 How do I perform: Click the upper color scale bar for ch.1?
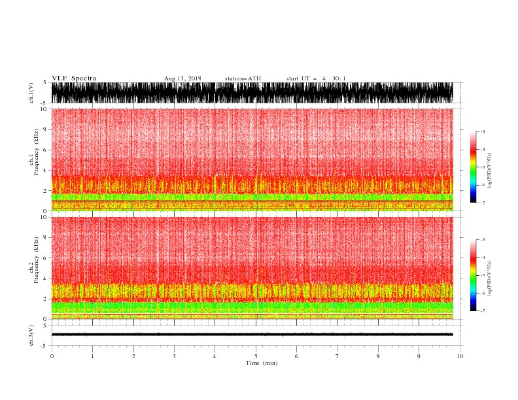(x=473, y=167)
